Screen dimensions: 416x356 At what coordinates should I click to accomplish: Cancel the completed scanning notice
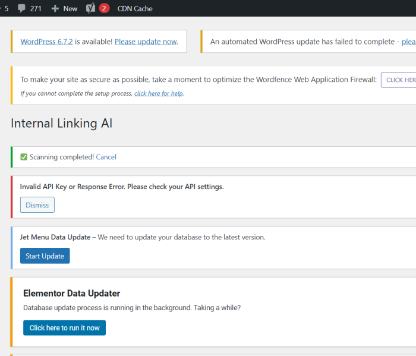[106, 157]
